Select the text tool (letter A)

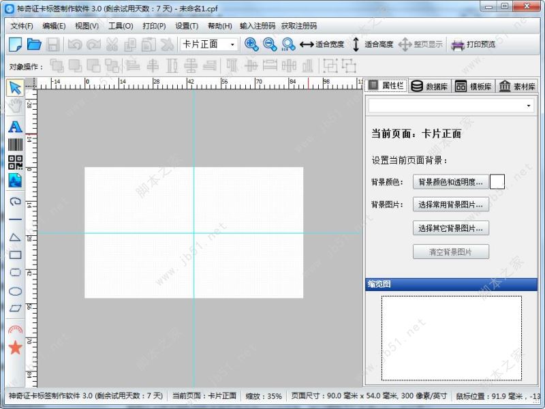[15, 127]
